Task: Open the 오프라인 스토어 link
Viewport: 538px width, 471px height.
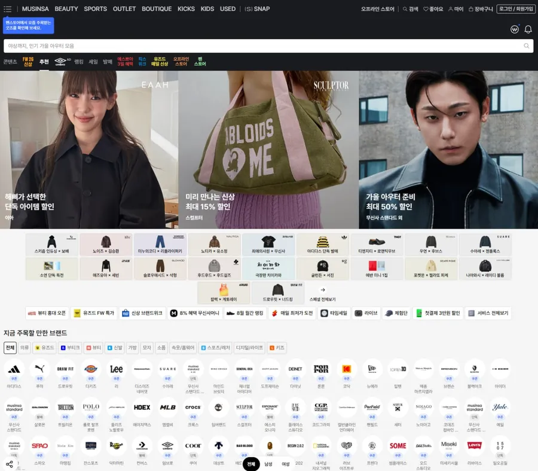Action: tap(377, 9)
